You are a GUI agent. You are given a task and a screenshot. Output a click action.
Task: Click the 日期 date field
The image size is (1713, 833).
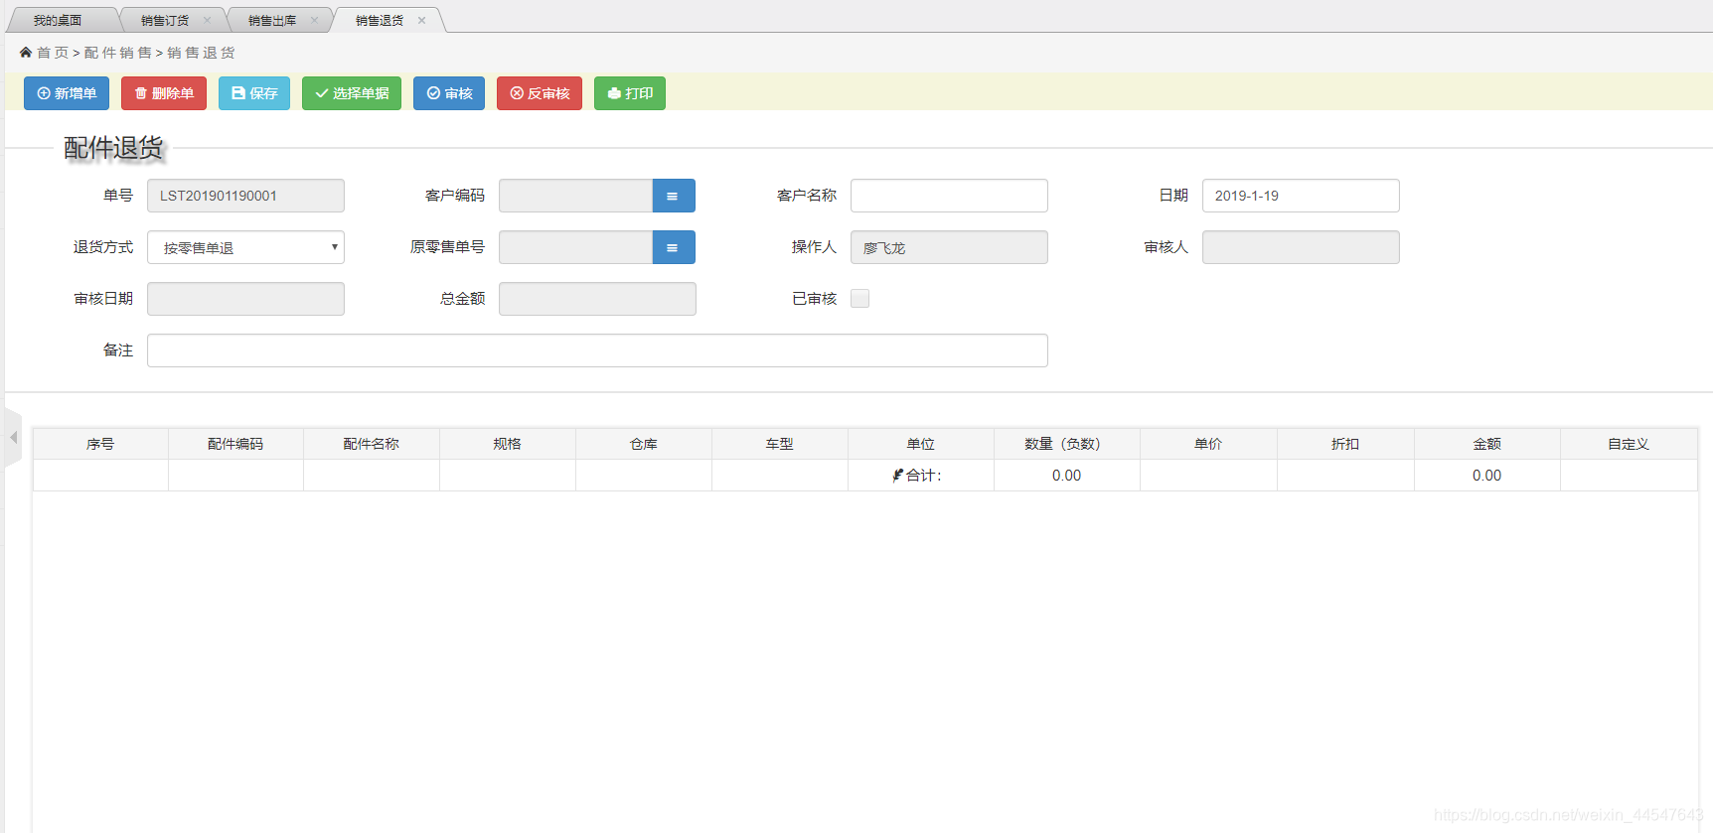pos(1301,196)
